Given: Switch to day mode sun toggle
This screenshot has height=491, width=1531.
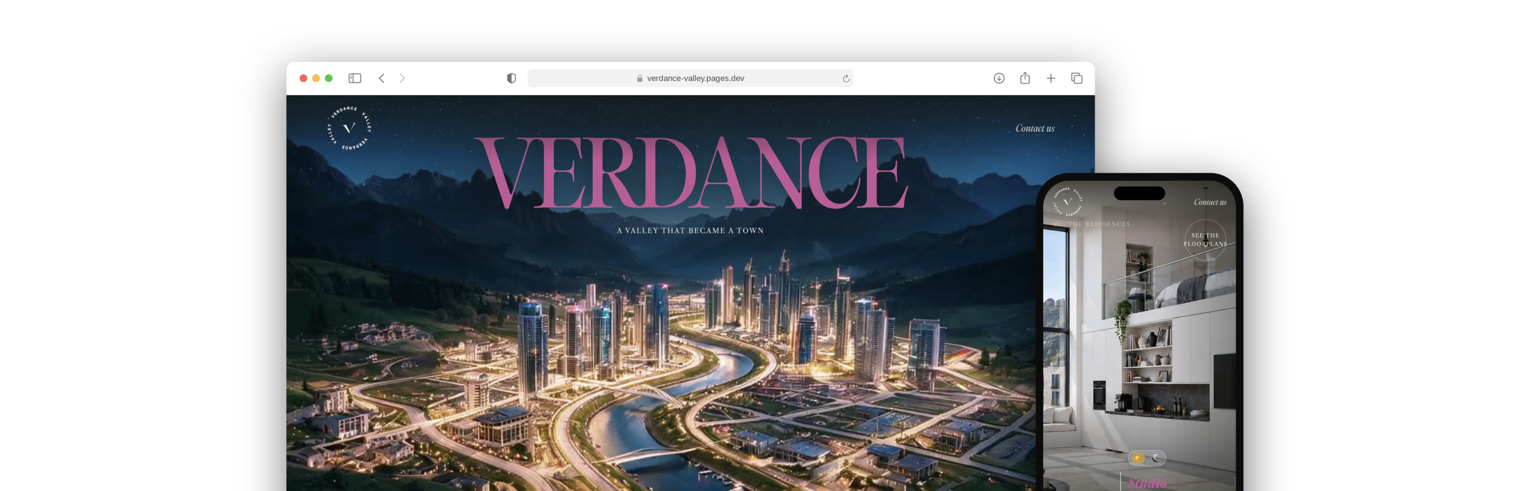Looking at the screenshot, I should point(1138,458).
